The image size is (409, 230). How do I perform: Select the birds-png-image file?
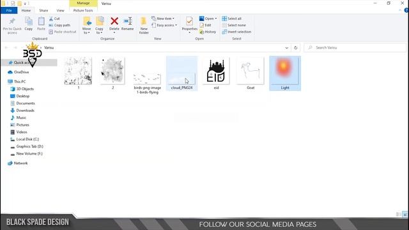148,83
